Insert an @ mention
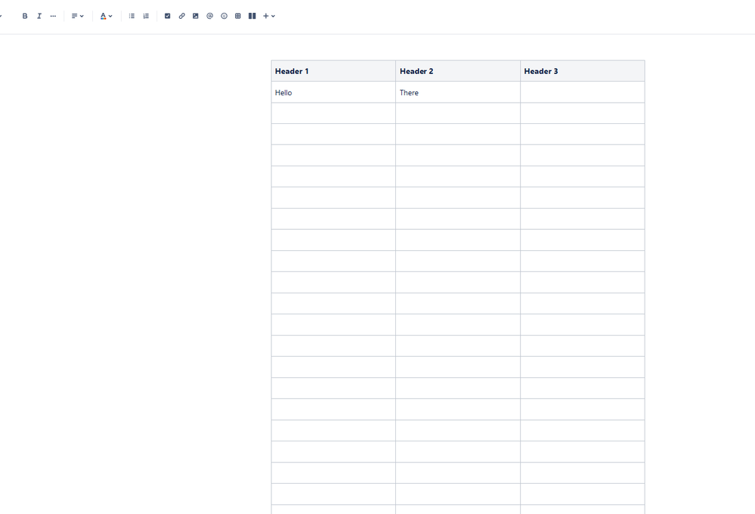The height and width of the screenshot is (514, 755). coord(209,16)
